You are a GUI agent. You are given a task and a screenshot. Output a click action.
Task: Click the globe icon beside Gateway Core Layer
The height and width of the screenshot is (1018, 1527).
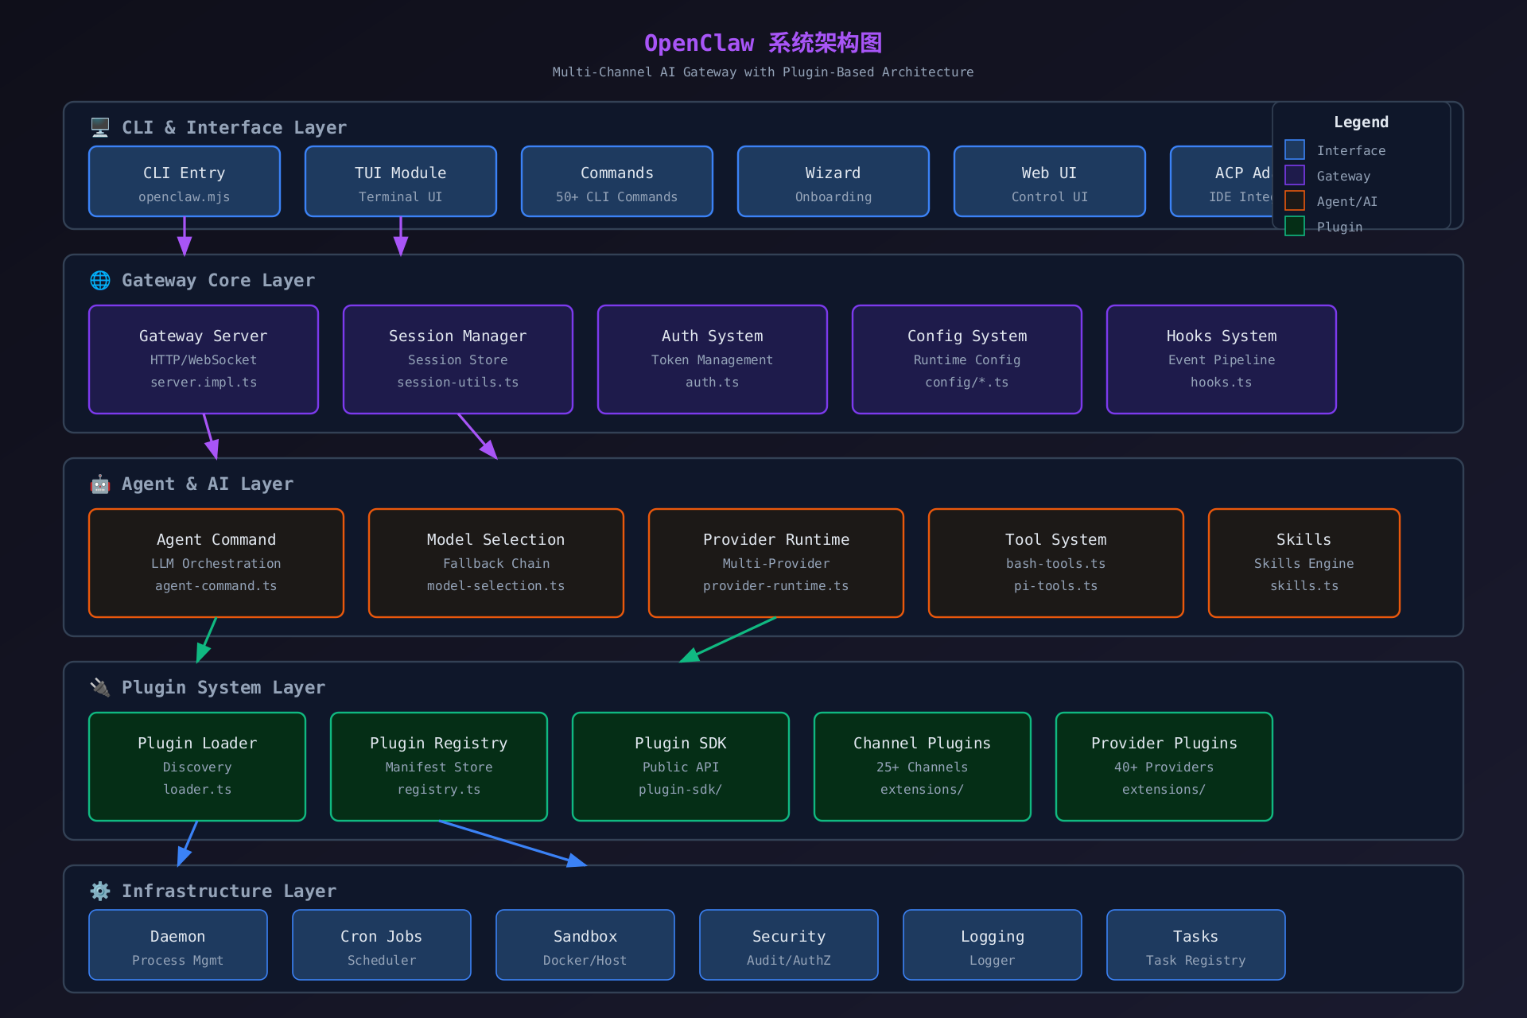[100, 280]
